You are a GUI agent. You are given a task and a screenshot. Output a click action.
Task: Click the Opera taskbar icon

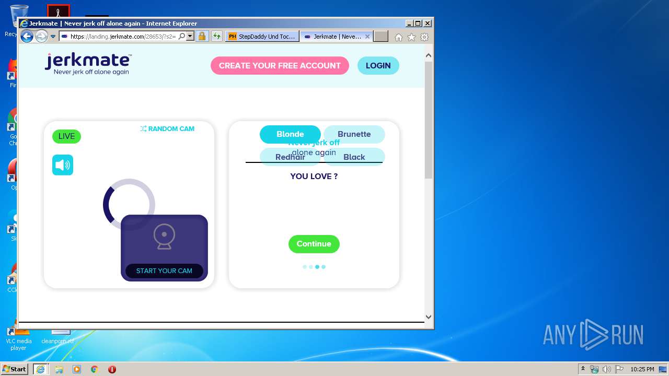tap(112, 369)
